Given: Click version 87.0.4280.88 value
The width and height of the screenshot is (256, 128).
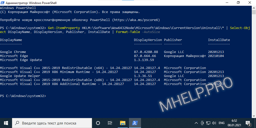Looking at the screenshot, I should [146, 52].
